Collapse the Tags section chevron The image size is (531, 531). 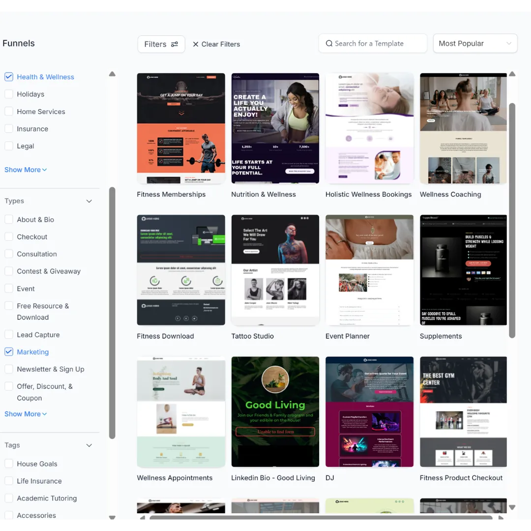pyautogui.click(x=89, y=445)
